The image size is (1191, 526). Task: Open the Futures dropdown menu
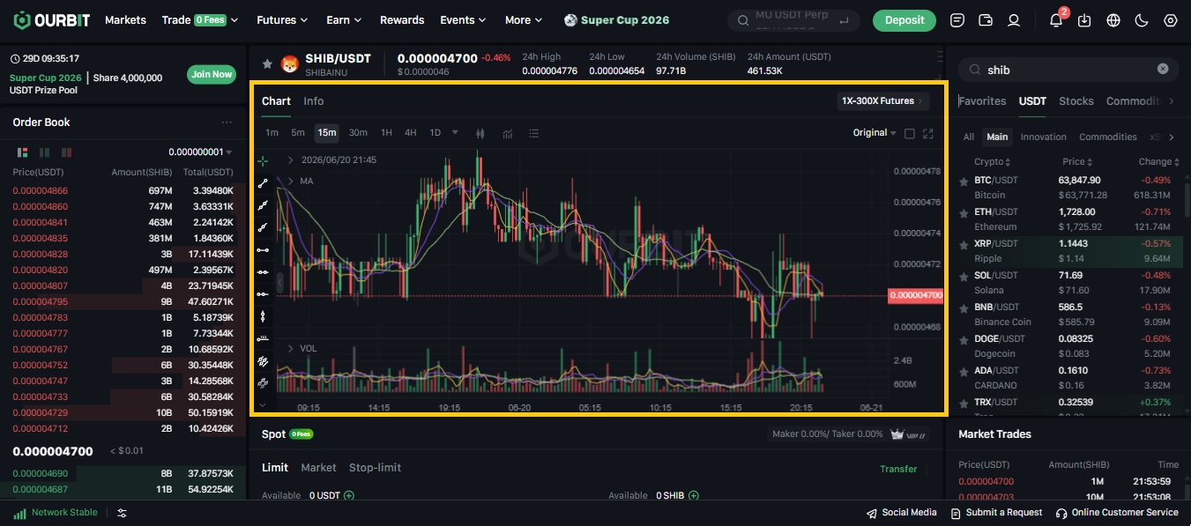point(282,19)
